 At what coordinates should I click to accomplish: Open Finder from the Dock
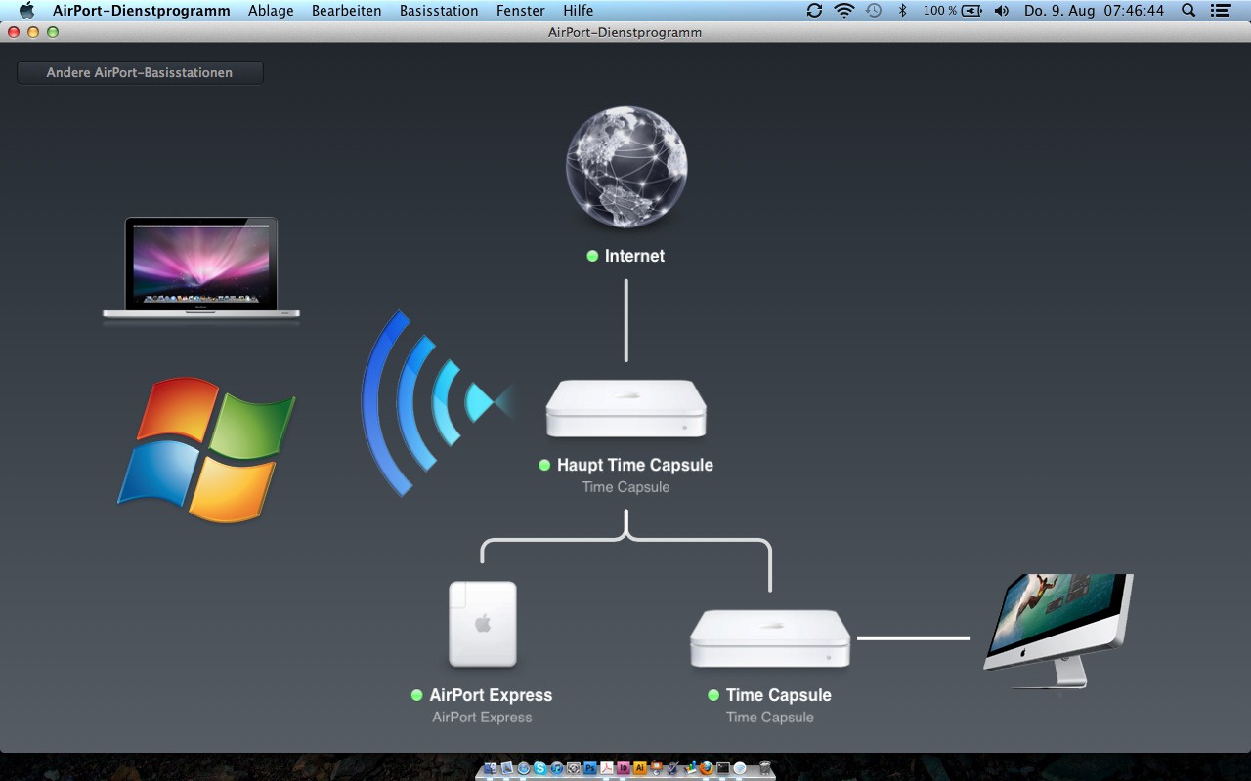click(x=491, y=768)
